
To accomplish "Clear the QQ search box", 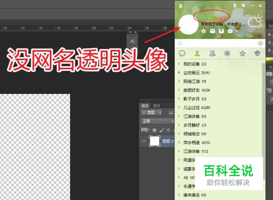I will [x=260, y=43].
